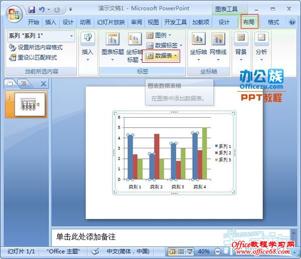
Task: Switch to Normal view in status bar
Action: 173,251
